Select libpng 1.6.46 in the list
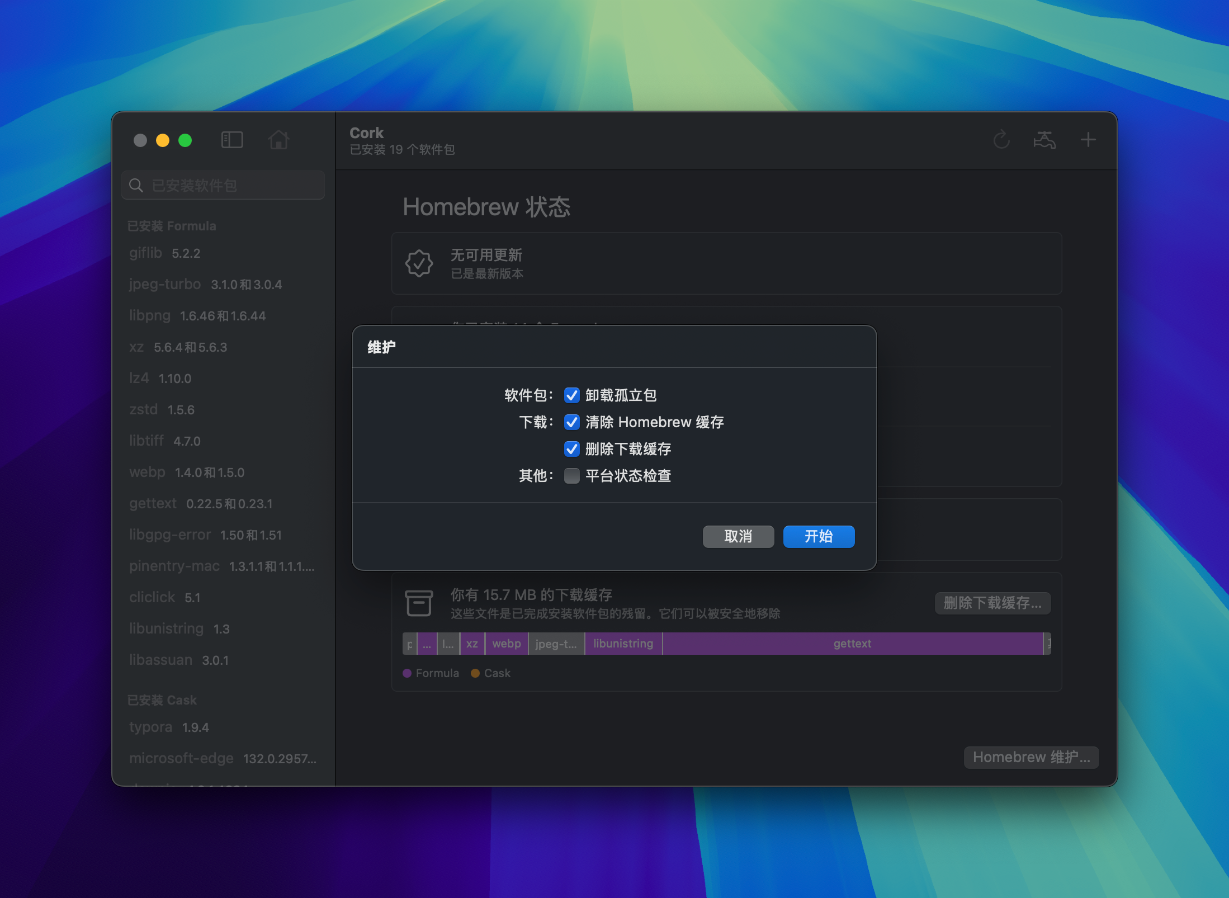1229x898 pixels. pyautogui.click(x=223, y=316)
